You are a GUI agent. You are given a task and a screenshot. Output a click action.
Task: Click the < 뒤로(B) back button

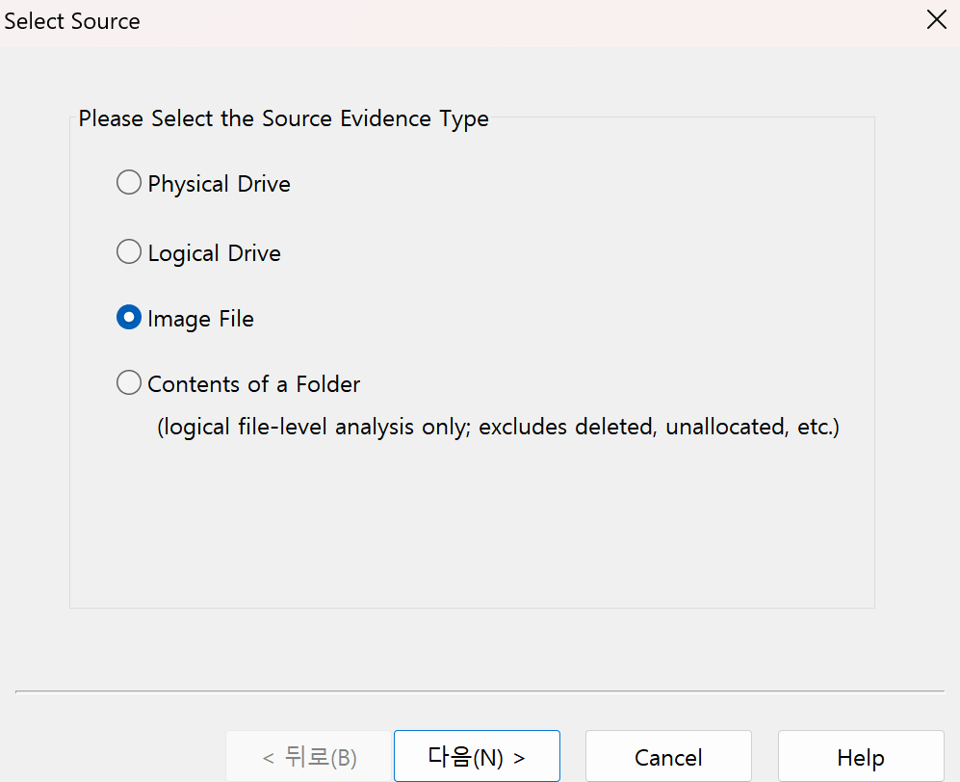(x=308, y=756)
